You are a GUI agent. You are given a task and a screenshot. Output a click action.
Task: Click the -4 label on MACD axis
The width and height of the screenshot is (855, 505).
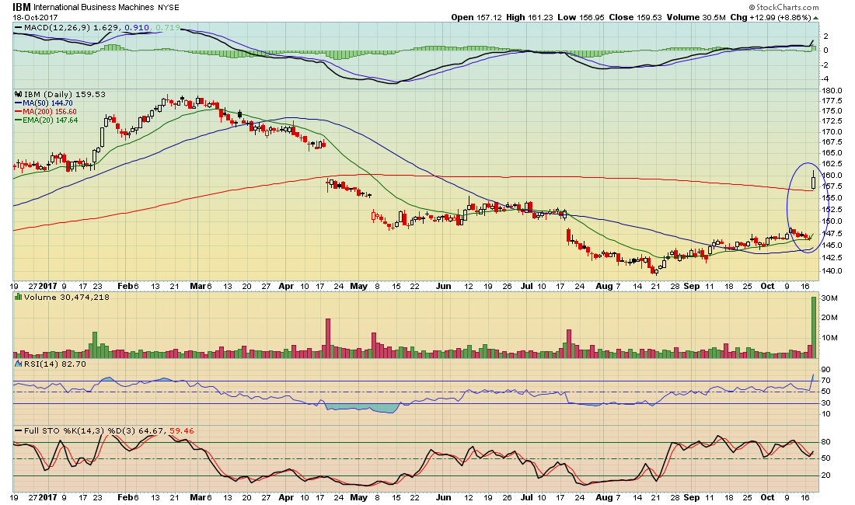[825, 79]
